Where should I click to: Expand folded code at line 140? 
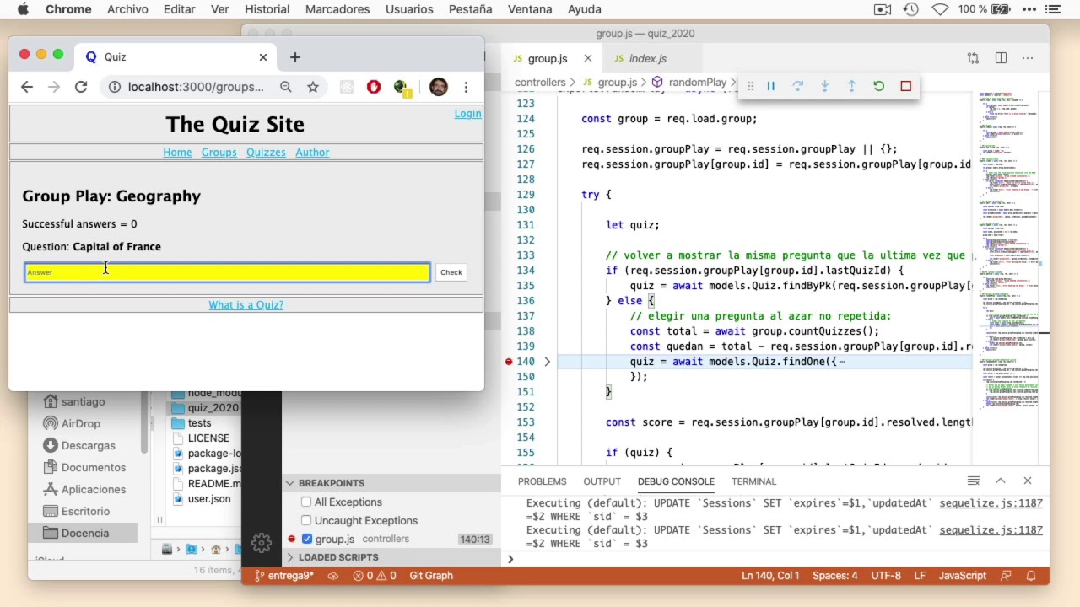tap(547, 362)
